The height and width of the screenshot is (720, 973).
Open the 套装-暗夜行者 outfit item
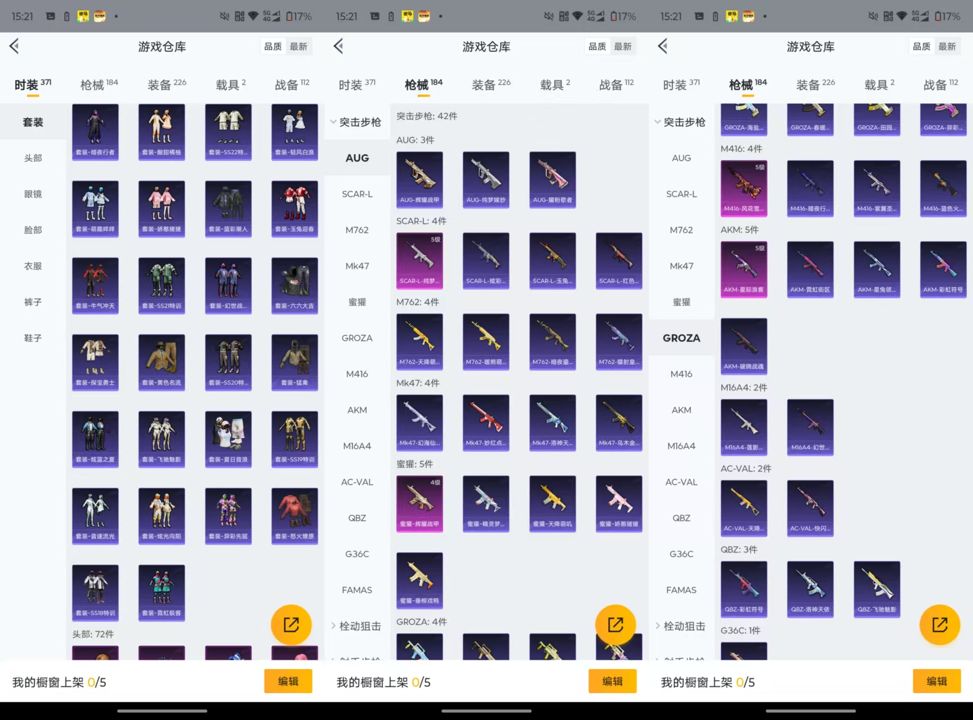95,132
